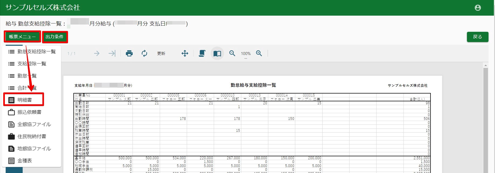Click the 出勤日数 row label
This screenshot has width=495, height=173.
82,103
